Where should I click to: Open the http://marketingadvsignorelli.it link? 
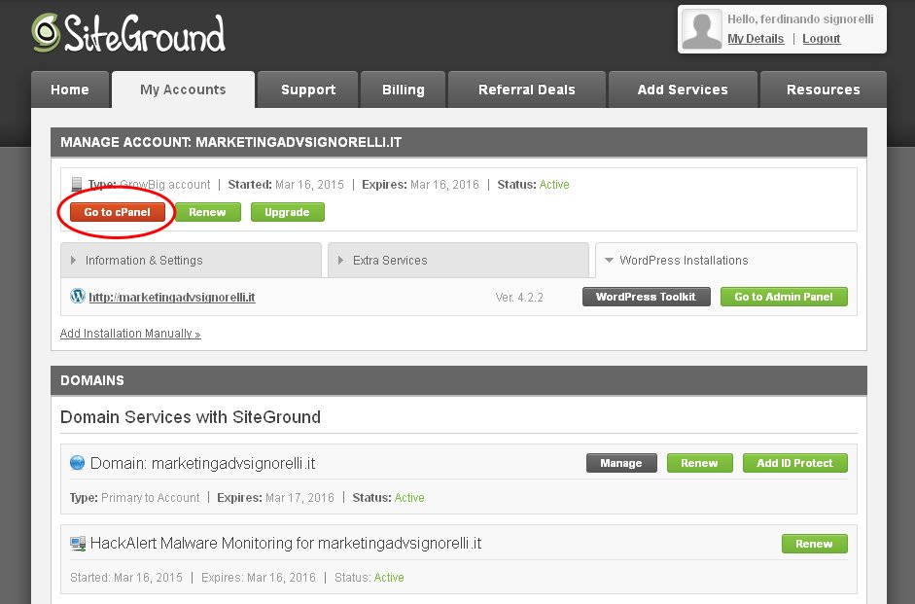(x=172, y=297)
